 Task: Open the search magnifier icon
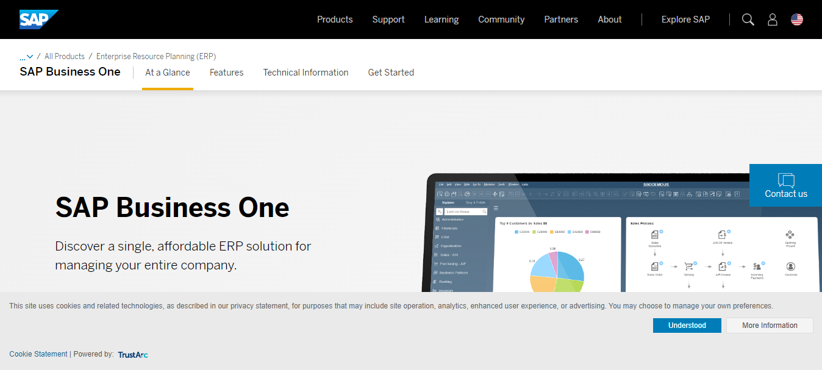click(x=748, y=20)
